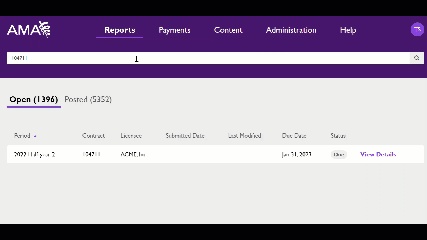
Task: Sort by the Licensee column header
Action: tap(131, 136)
